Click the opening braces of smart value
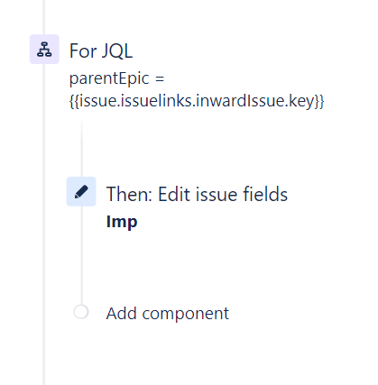Image resolution: width=378 pixels, height=385 pixels. (x=74, y=101)
